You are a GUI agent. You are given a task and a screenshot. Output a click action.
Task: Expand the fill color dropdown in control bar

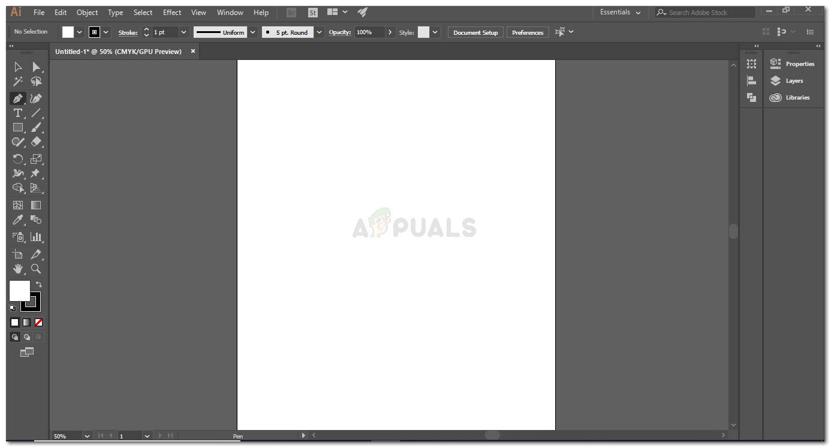click(79, 32)
